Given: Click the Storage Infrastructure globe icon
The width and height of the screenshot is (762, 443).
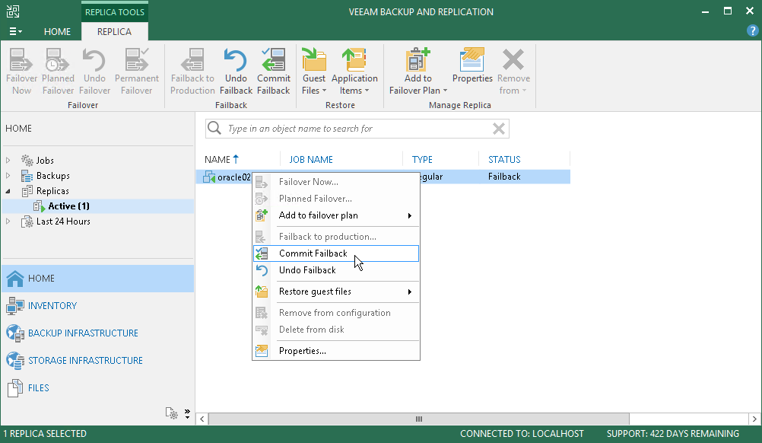Looking at the screenshot, I should coord(15,360).
